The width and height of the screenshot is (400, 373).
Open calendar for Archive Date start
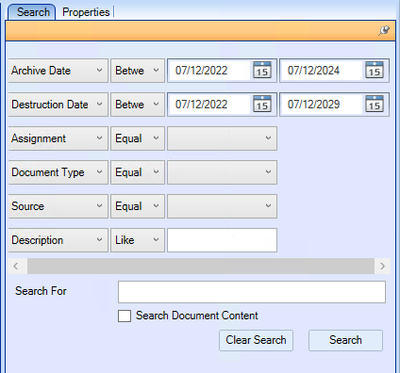click(x=262, y=71)
